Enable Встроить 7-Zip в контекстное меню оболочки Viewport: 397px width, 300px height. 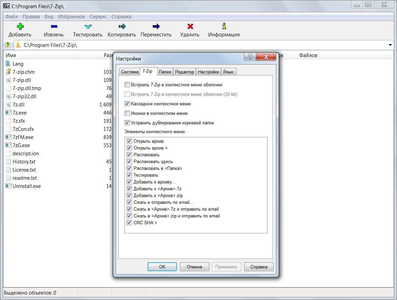(x=127, y=85)
